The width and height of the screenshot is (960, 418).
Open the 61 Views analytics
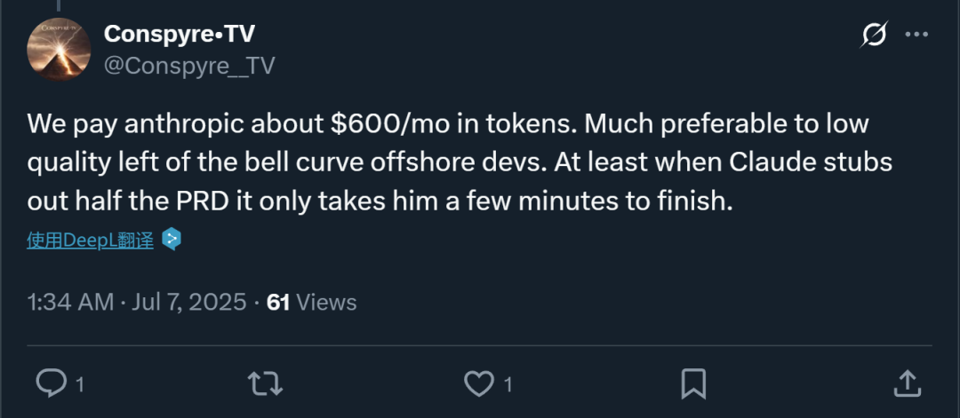tap(312, 303)
